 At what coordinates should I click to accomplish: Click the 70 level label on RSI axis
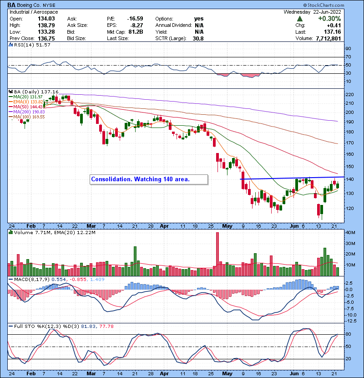pyautogui.click(x=349, y=57)
